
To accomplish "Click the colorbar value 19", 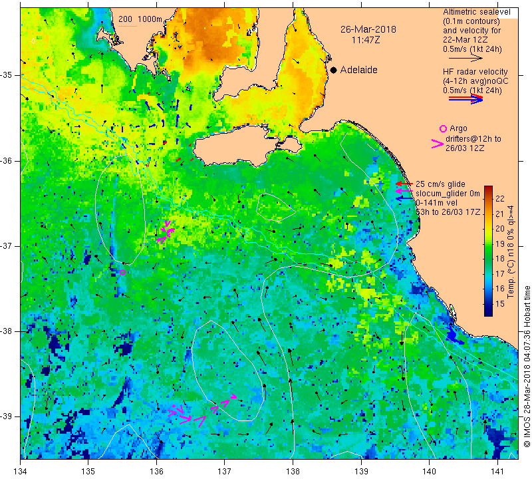I will (500, 243).
